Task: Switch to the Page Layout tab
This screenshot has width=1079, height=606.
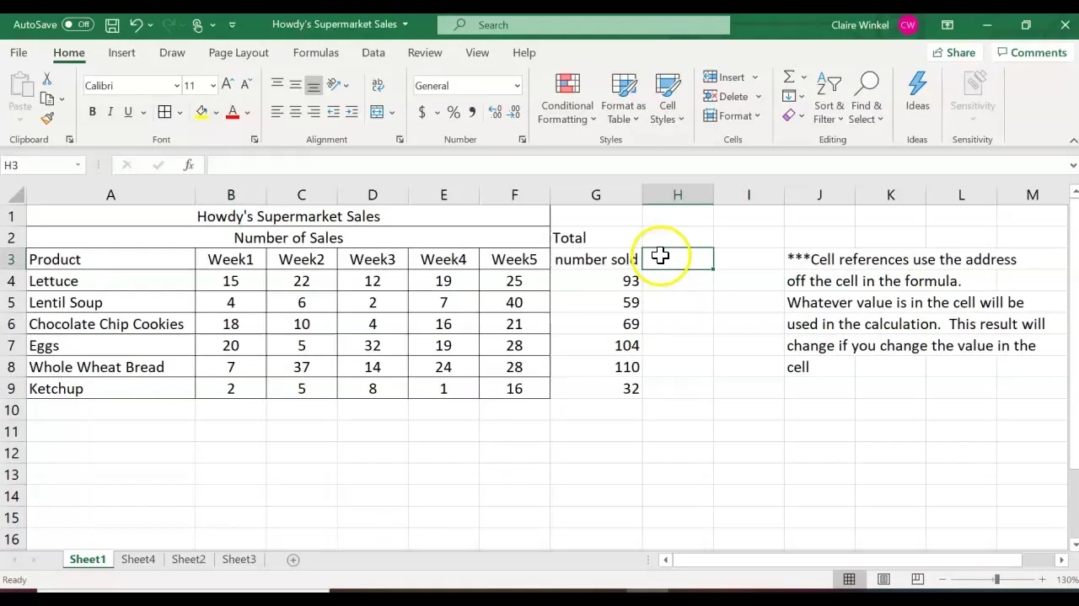Action: tap(239, 52)
